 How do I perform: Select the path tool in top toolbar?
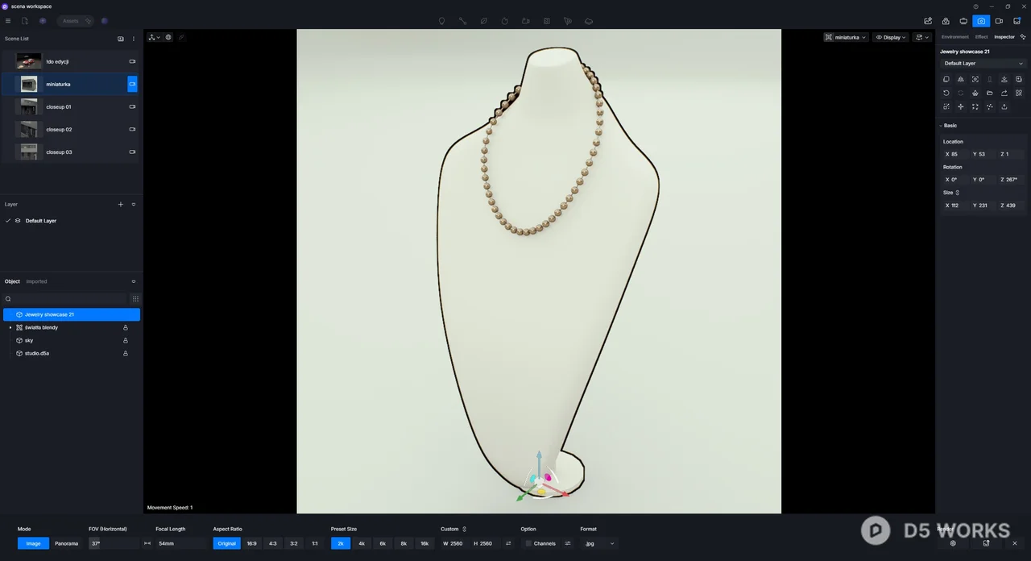pyautogui.click(x=462, y=21)
